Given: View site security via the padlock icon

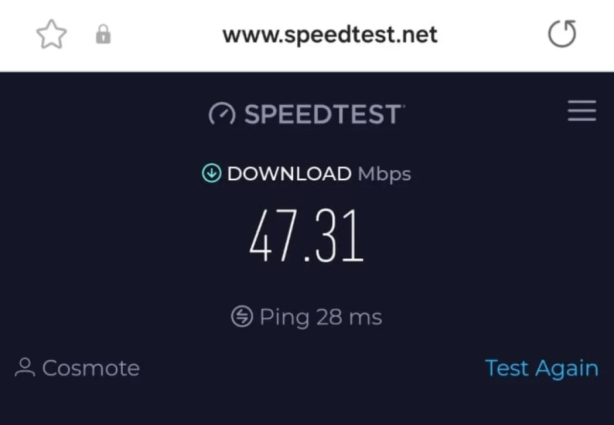Looking at the screenshot, I should (x=103, y=35).
